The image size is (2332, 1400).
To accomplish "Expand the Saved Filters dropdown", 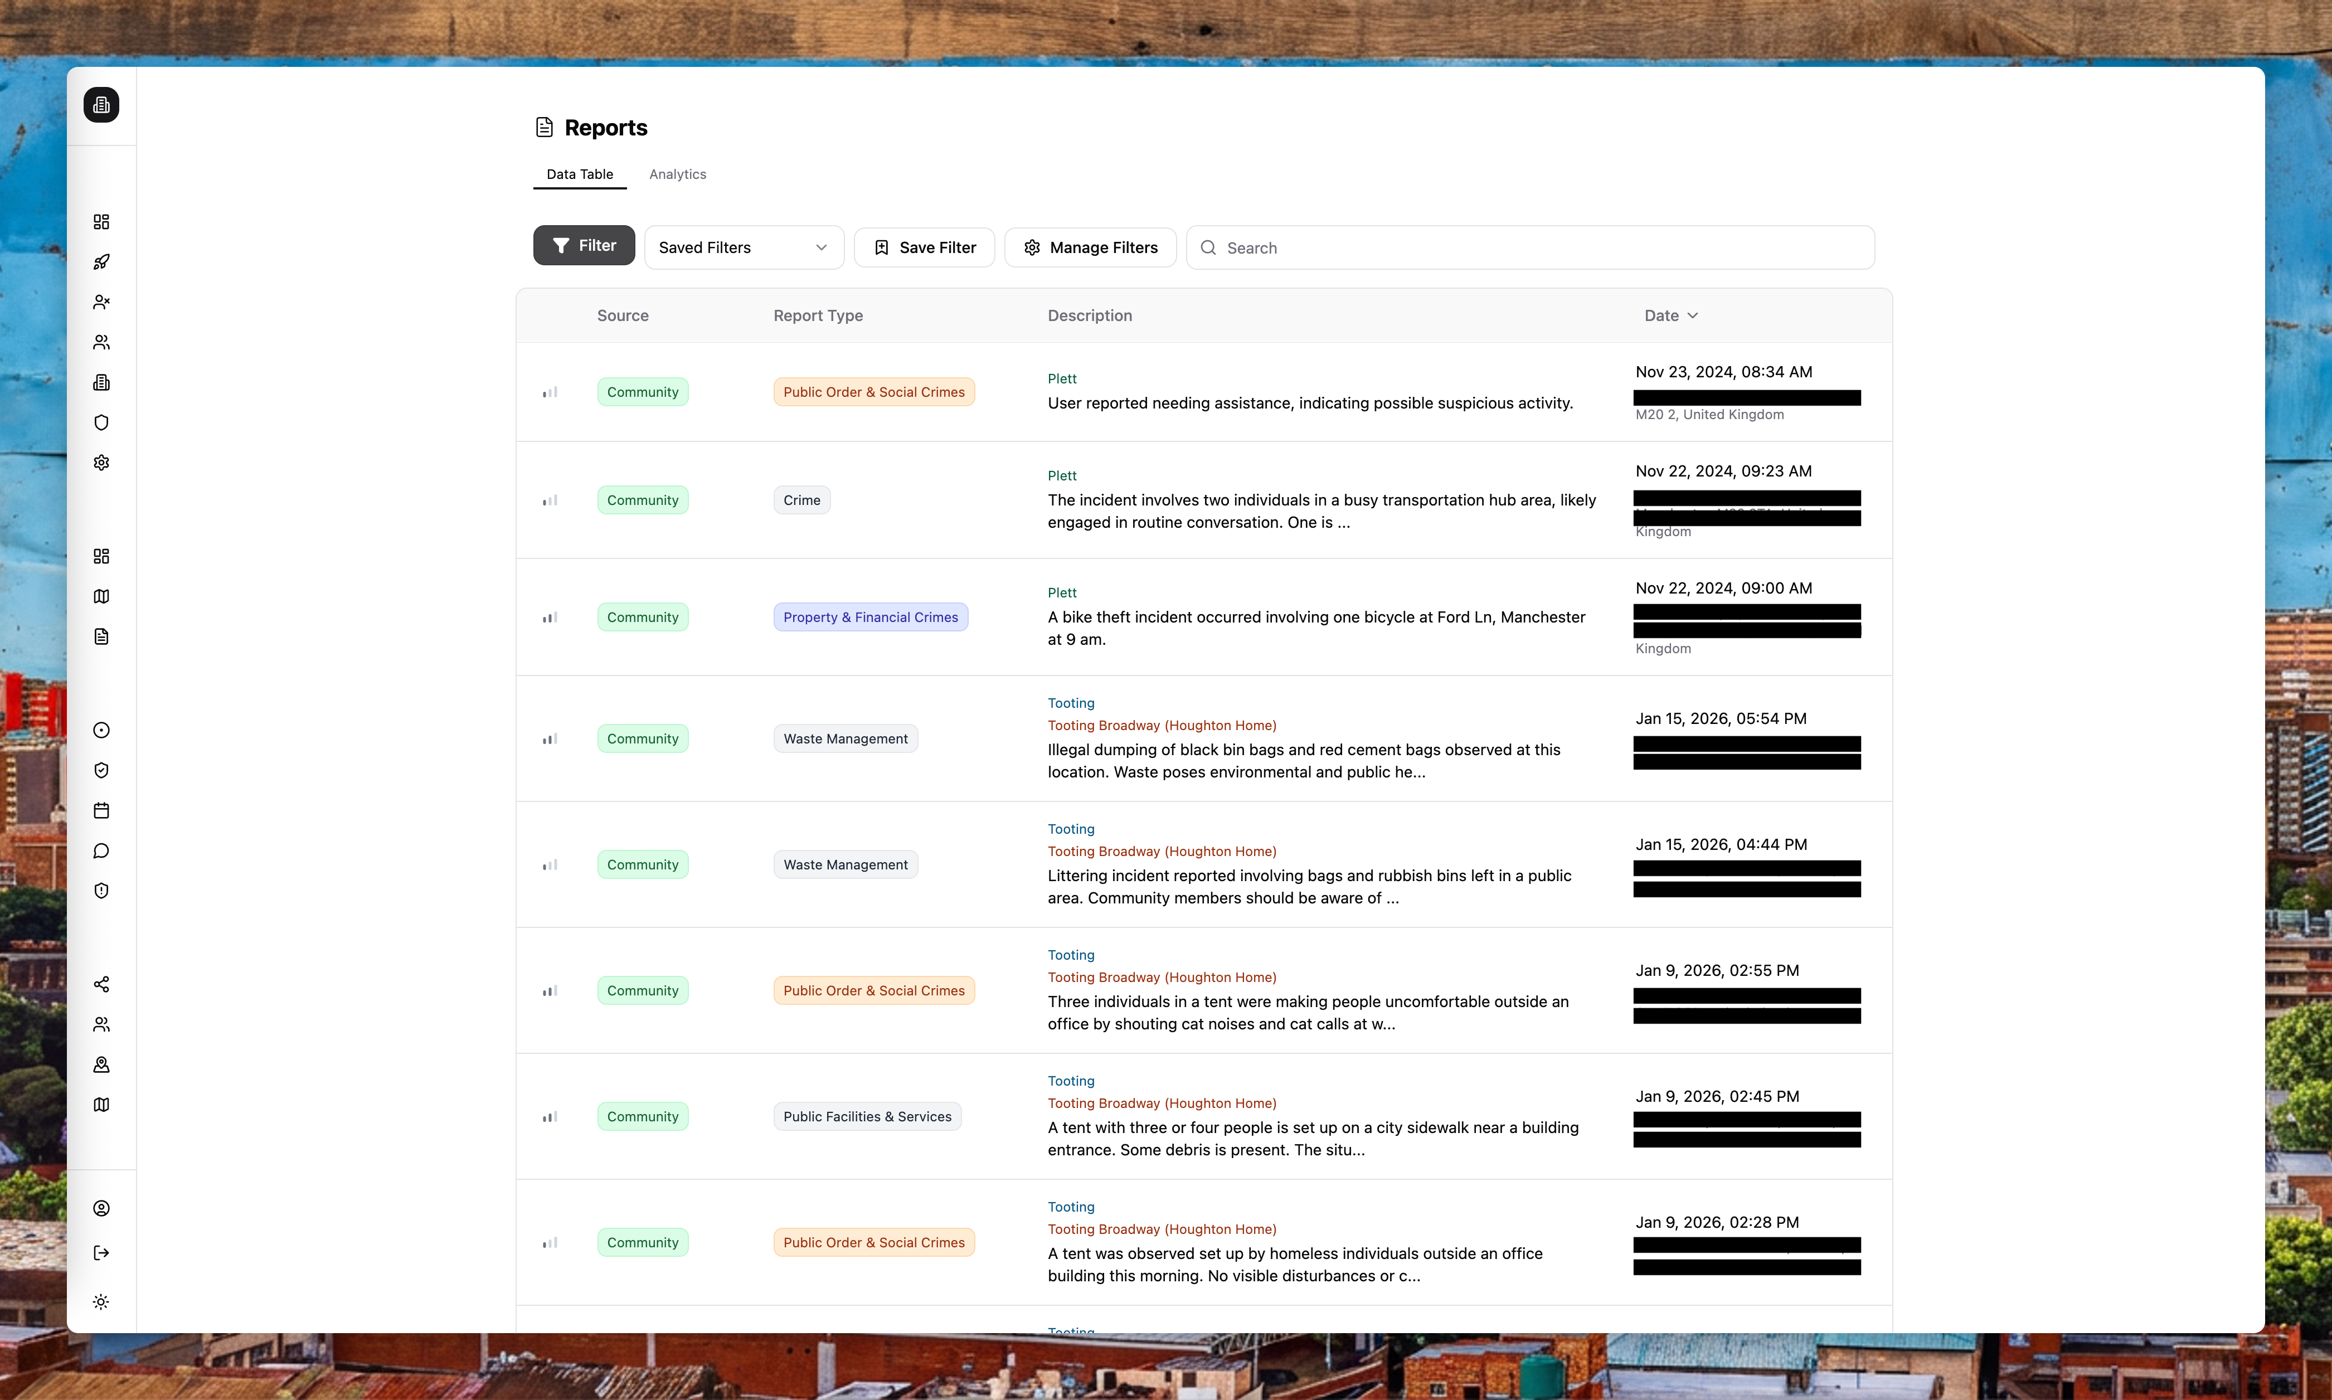I will click(744, 247).
